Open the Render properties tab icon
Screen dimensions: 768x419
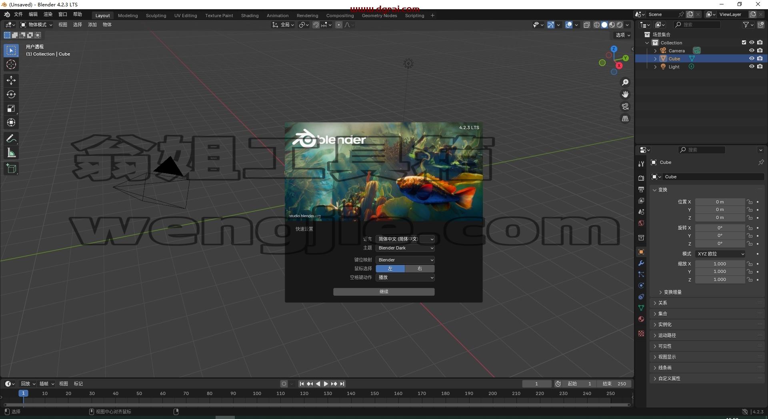[x=641, y=178]
